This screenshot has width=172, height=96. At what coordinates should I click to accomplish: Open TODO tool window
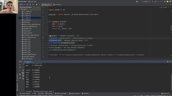coord(41,93)
